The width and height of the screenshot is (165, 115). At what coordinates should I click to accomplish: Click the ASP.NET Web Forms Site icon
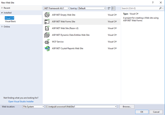[x=47, y=21]
